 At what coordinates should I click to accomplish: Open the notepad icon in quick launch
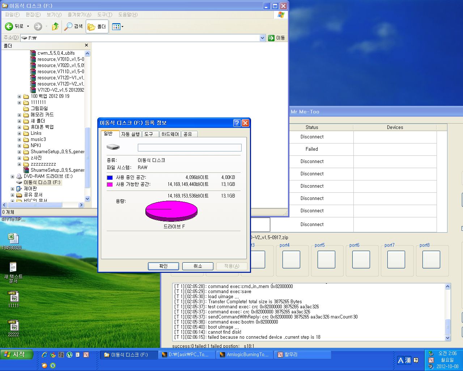[x=77, y=355]
